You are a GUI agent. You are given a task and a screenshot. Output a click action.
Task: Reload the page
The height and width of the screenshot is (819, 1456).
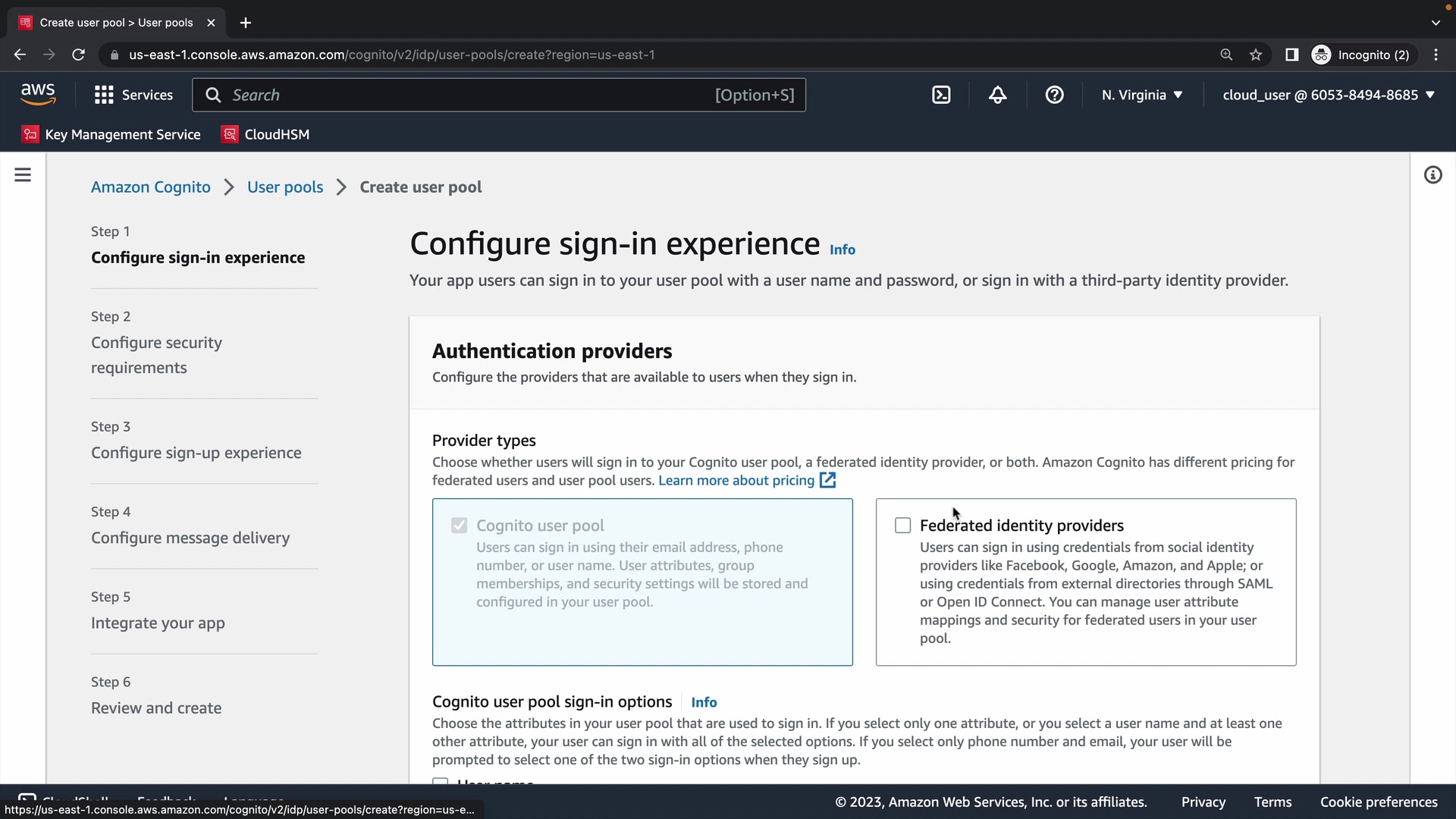[78, 55]
